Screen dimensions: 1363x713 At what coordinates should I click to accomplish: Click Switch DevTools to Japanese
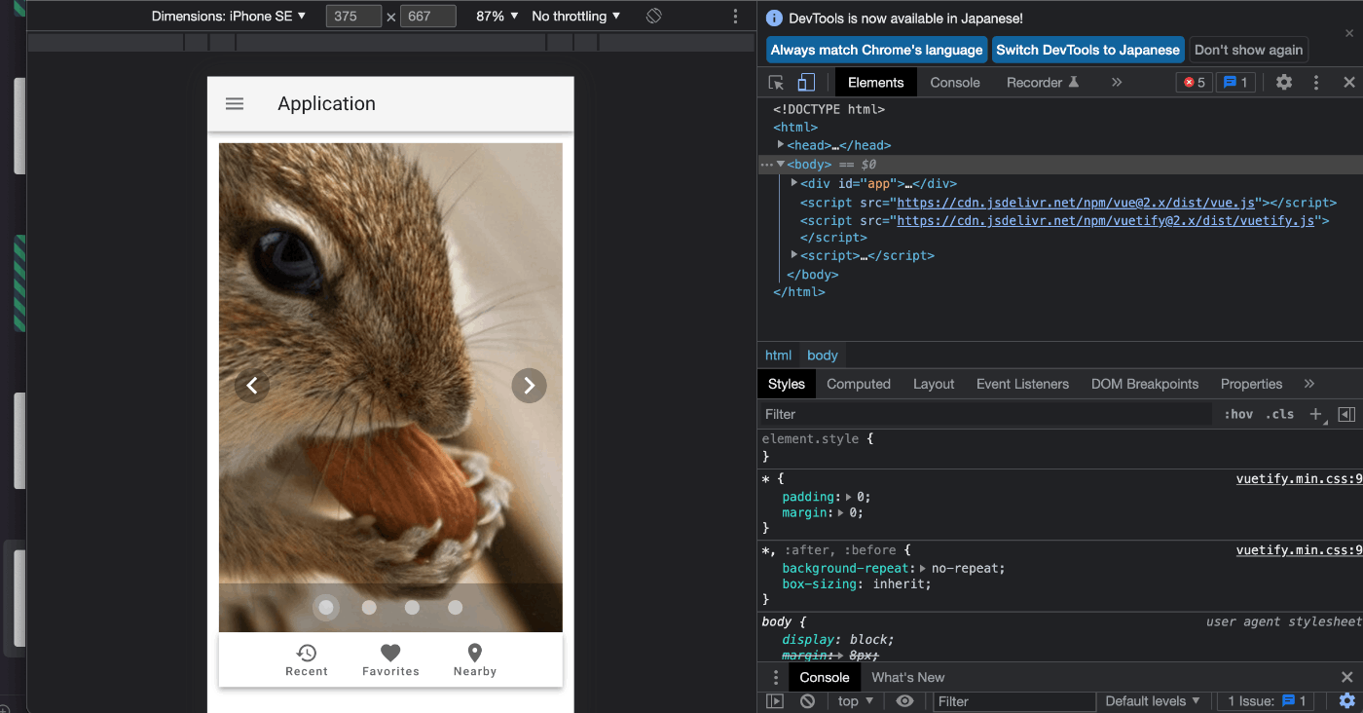pyautogui.click(x=1088, y=50)
